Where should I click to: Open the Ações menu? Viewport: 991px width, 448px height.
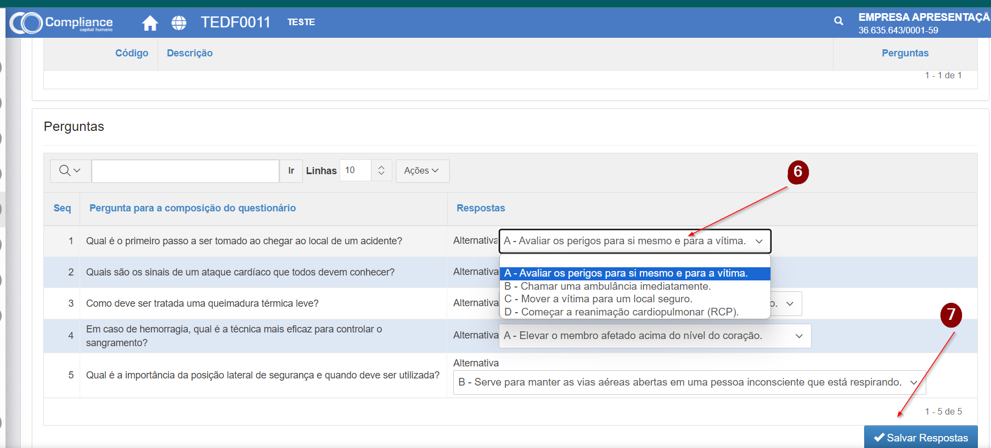pos(422,171)
